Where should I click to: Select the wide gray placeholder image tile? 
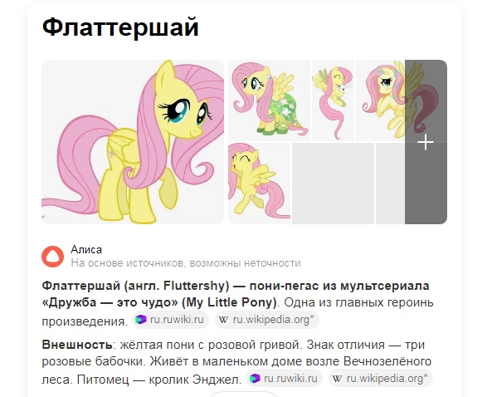pyautogui.click(x=333, y=183)
